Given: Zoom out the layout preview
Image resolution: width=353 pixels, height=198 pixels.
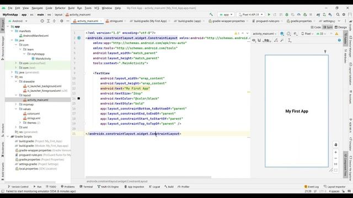Looking at the screenshot, I should 335,158.
